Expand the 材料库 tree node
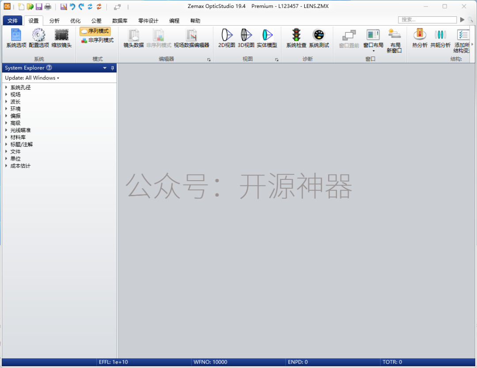 (x=6, y=137)
